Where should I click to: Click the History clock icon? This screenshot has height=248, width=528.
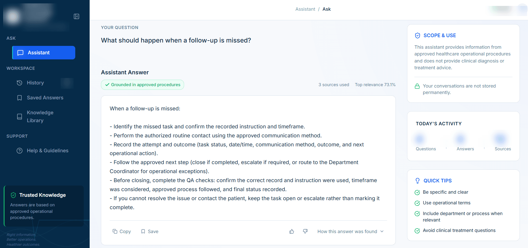coord(19,83)
